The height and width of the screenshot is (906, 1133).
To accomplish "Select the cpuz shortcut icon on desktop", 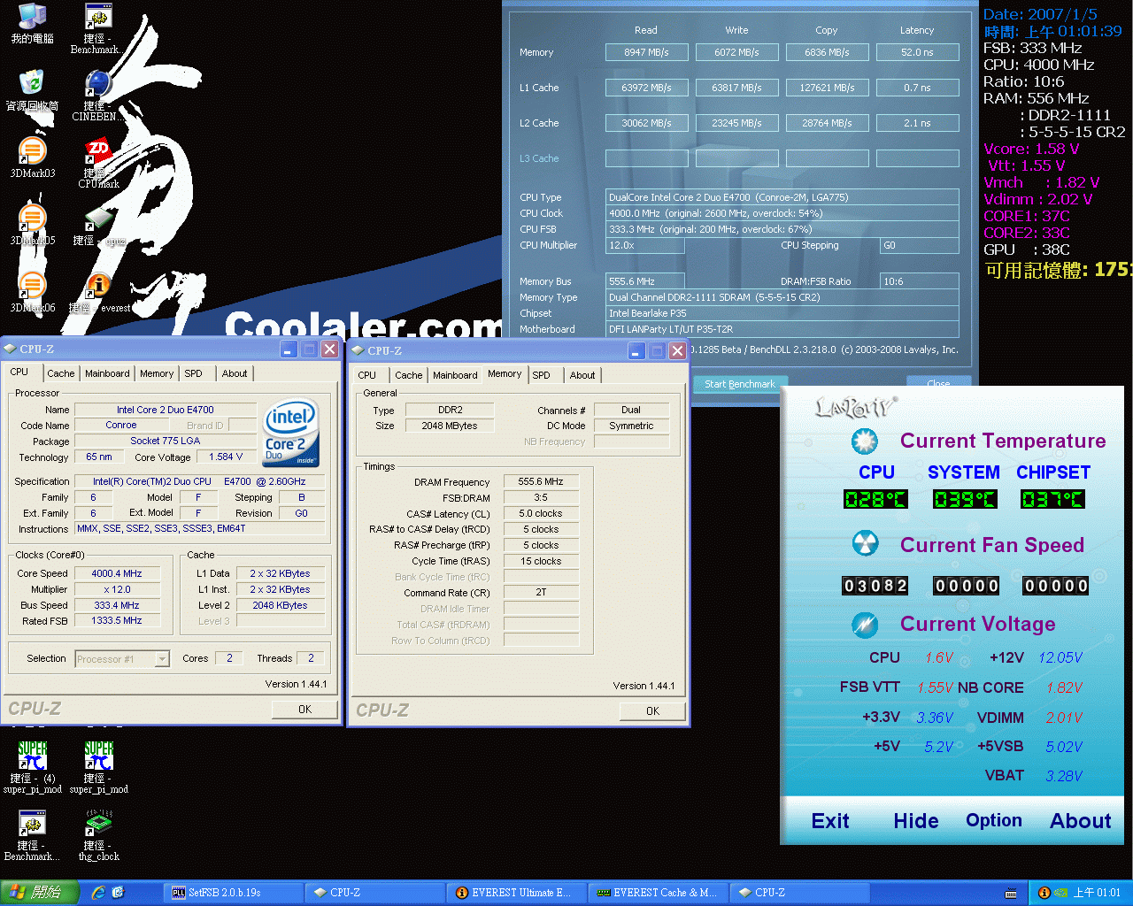I will pos(98,226).
